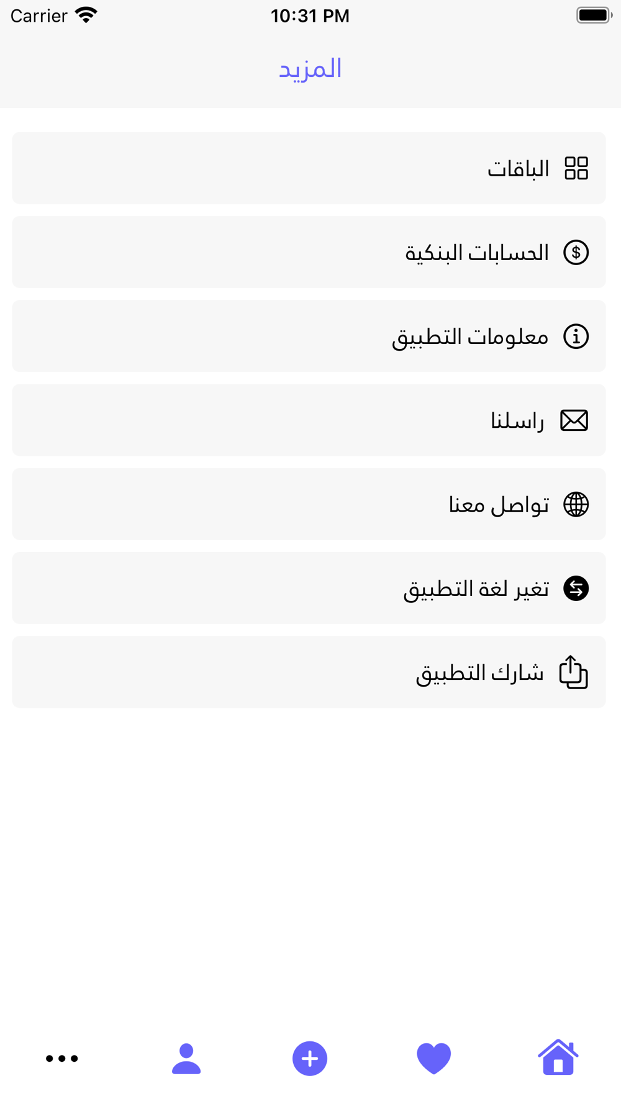Open the profile person tab

tap(186, 1058)
